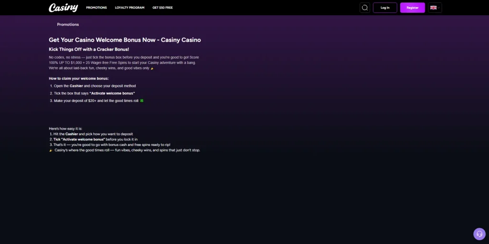Click the Promotions breadcrumb label
This screenshot has height=244, width=489.
click(x=68, y=24)
